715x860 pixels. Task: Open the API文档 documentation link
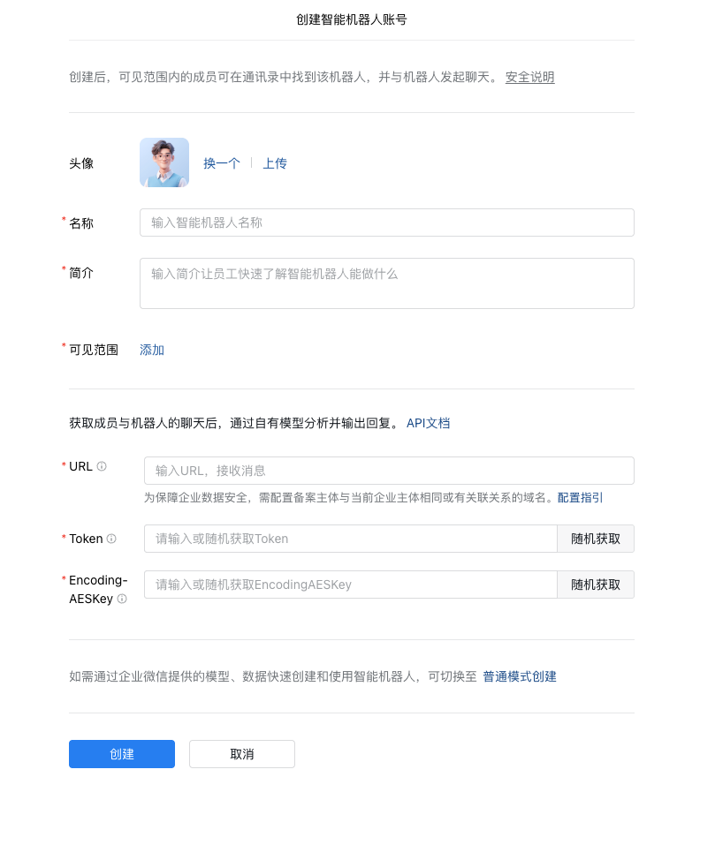tap(428, 423)
